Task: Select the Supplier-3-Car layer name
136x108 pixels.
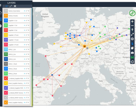Action: click(13, 30)
